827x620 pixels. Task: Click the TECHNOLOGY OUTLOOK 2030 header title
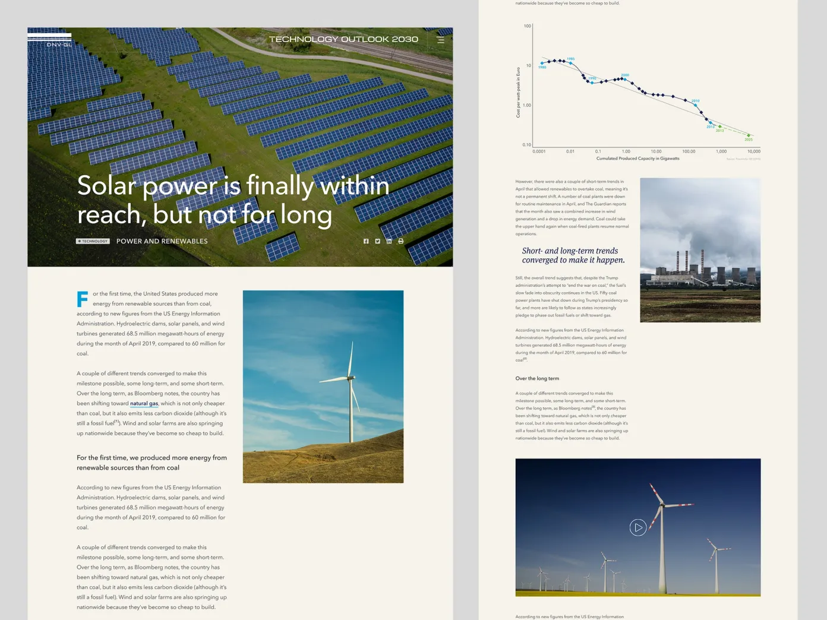[x=343, y=39]
